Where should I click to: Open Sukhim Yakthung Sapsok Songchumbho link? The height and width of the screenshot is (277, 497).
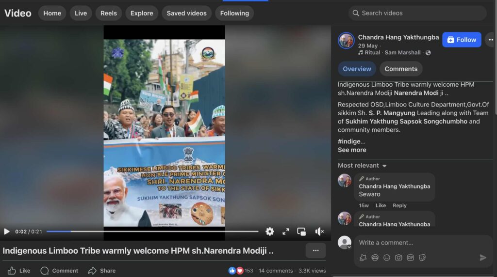coord(406,122)
